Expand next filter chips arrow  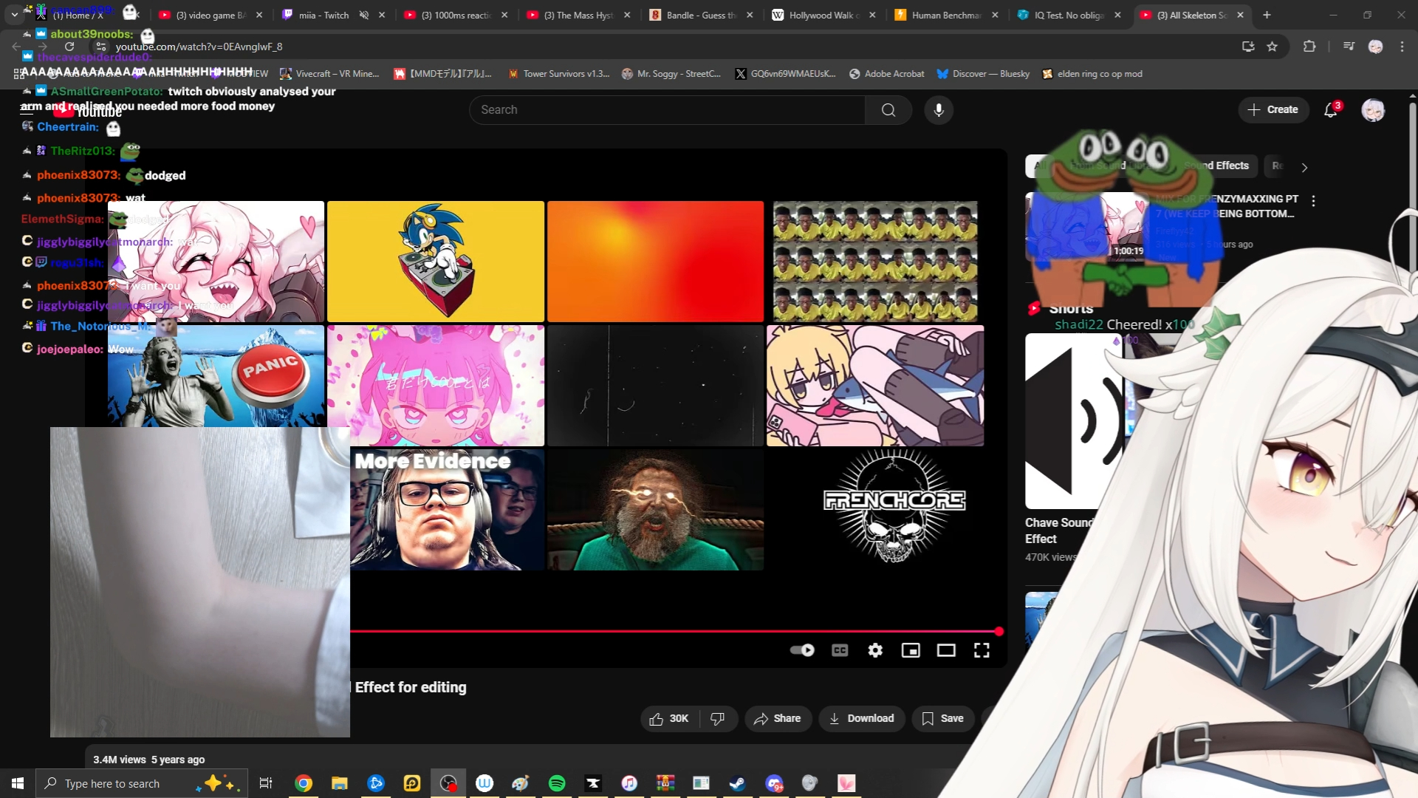[x=1304, y=167]
